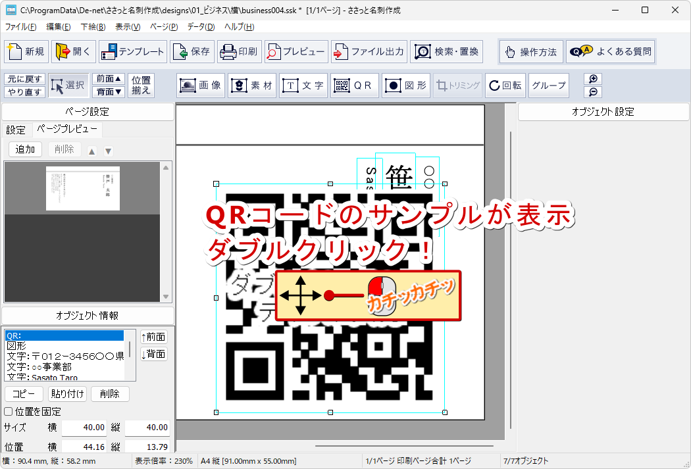Viewport: 691px width, 469px height.
Task: Copy the object with コピー
Action: 24,394
